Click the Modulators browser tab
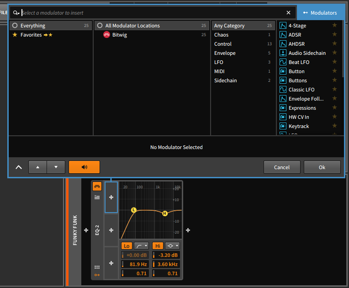The height and width of the screenshot is (288, 349). coord(320,13)
